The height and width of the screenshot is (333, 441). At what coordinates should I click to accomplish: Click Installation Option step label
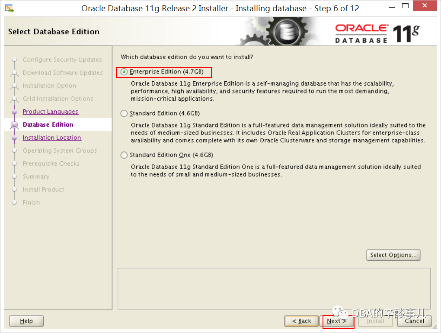click(x=49, y=86)
